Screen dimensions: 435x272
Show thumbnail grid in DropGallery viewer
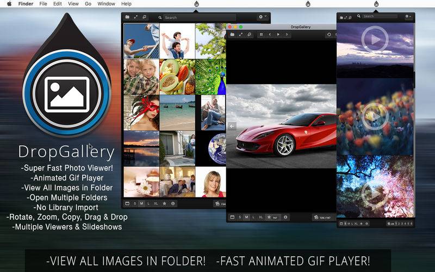point(261,34)
